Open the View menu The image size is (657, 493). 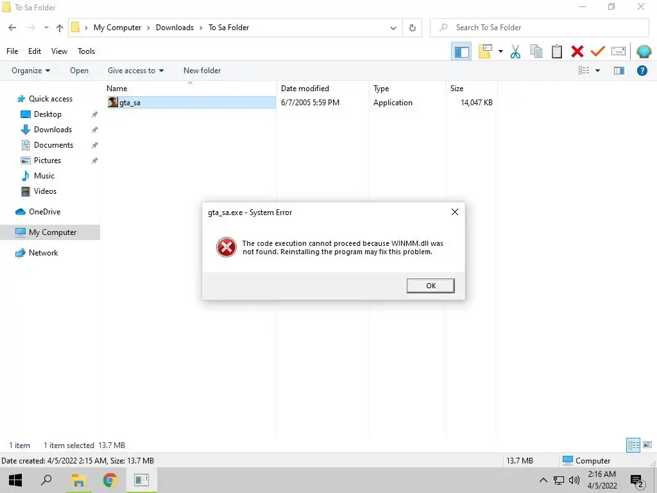[x=59, y=51]
